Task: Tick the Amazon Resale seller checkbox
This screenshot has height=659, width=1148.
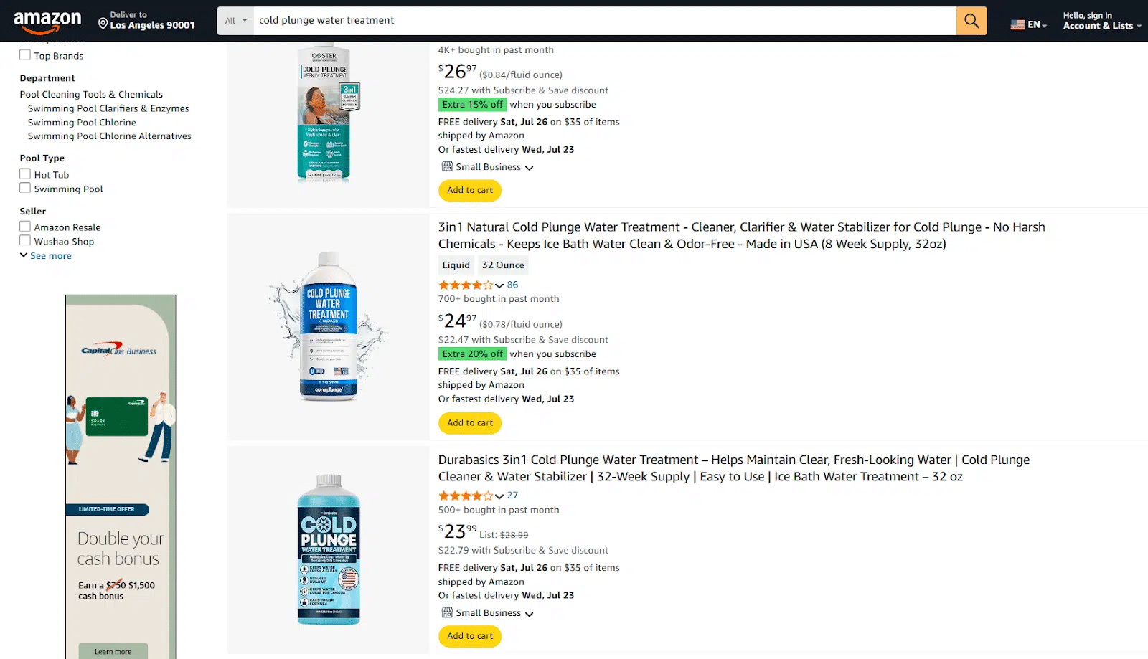Action: [25, 227]
